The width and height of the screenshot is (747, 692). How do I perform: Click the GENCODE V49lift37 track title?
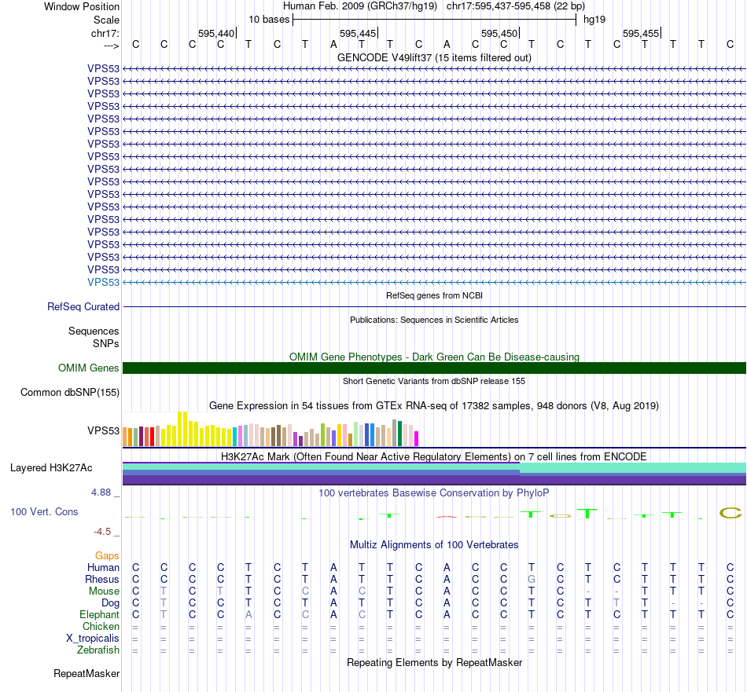[434, 57]
